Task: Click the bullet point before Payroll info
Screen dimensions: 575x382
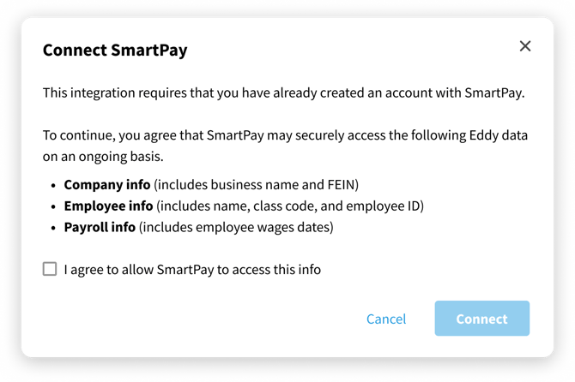Action: (54, 228)
